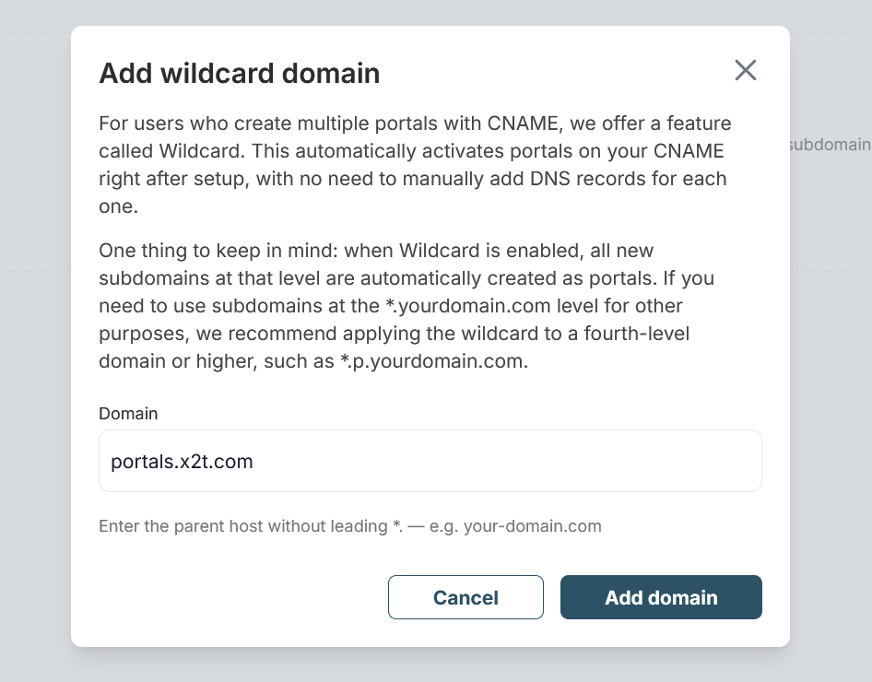The width and height of the screenshot is (872, 682).
Task: Click the 'your-domain.com' example in the hint
Action: 532,526
